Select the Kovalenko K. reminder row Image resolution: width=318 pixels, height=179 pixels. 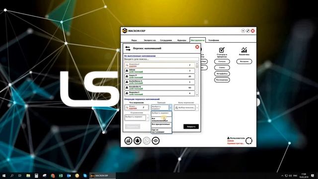coord(160,88)
